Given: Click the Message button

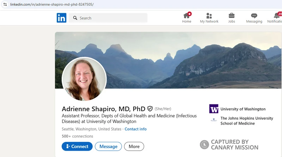Looking at the screenshot, I should click(108, 146).
